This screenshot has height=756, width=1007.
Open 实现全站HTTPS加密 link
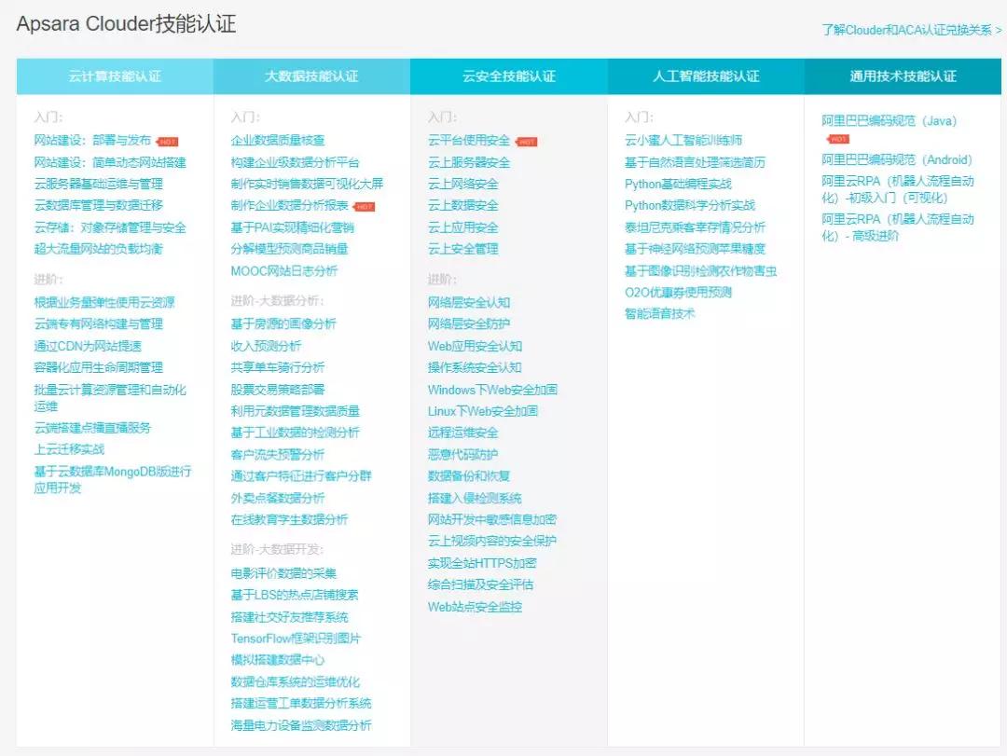[482, 563]
